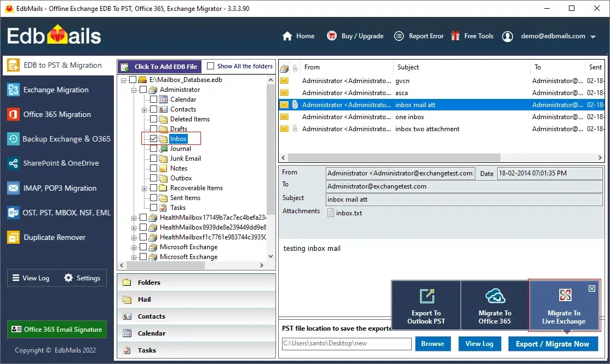
Task: Click the Tasks folder icon in tree
Action: (163, 208)
